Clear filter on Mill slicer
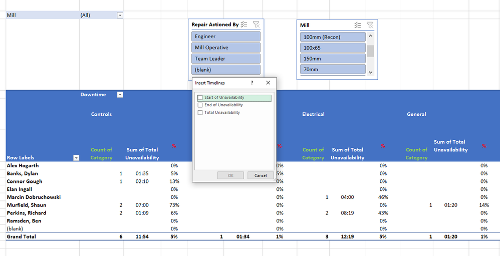This screenshot has width=500, height=256. [x=370, y=25]
